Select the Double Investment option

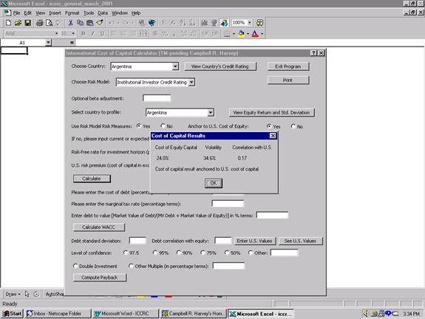(75, 266)
